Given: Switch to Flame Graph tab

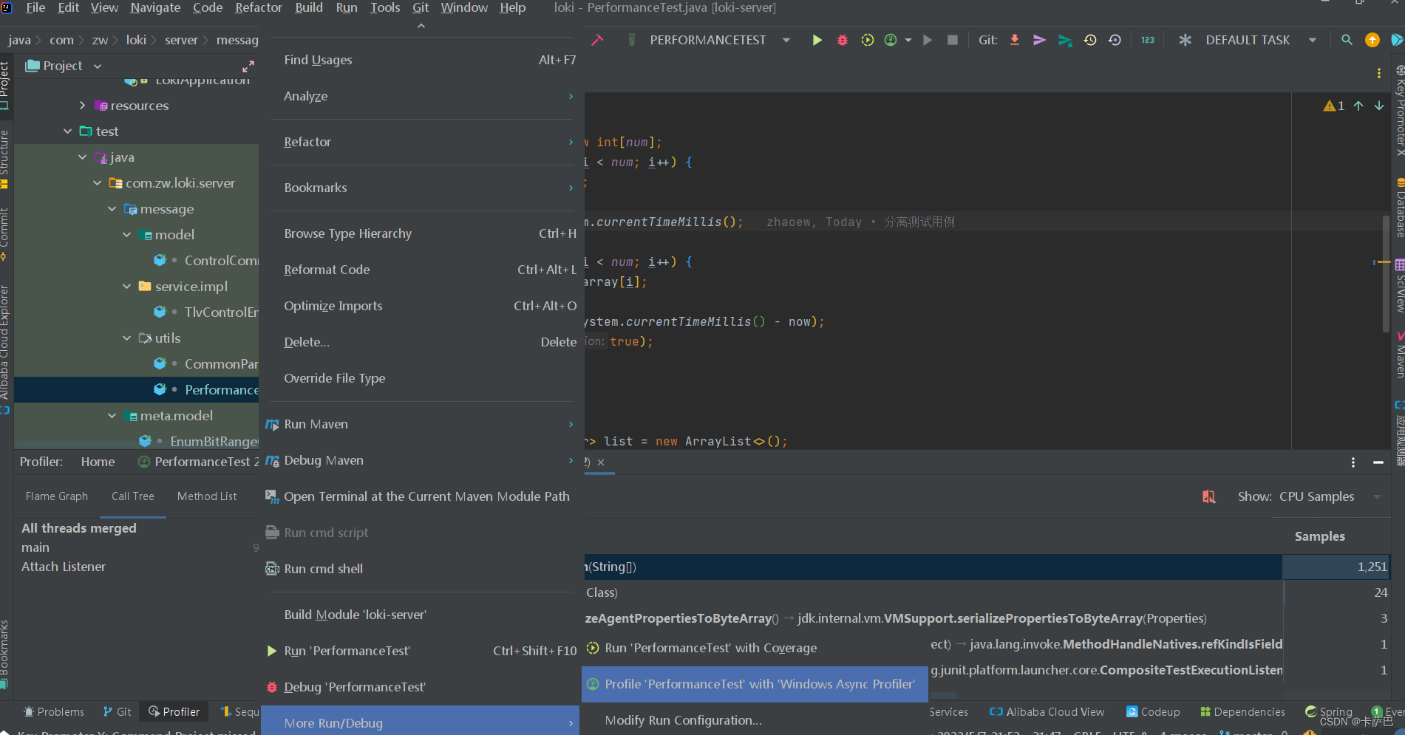Looking at the screenshot, I should pos(57,496).
